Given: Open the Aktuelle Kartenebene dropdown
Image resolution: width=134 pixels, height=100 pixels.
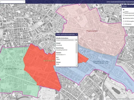Looking at the screenshot, I should 66,40.
